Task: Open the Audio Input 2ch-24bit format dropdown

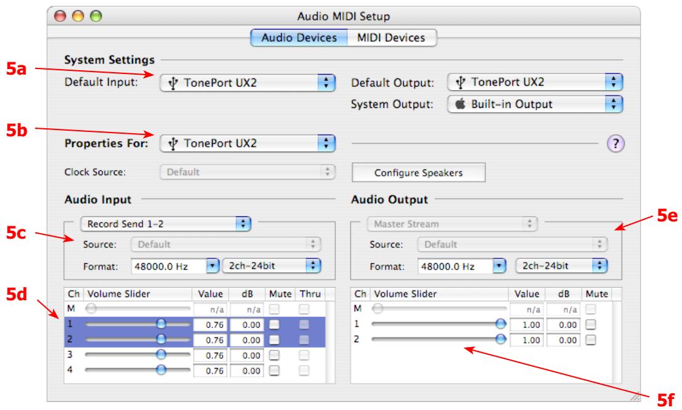Action: (271, 266)
